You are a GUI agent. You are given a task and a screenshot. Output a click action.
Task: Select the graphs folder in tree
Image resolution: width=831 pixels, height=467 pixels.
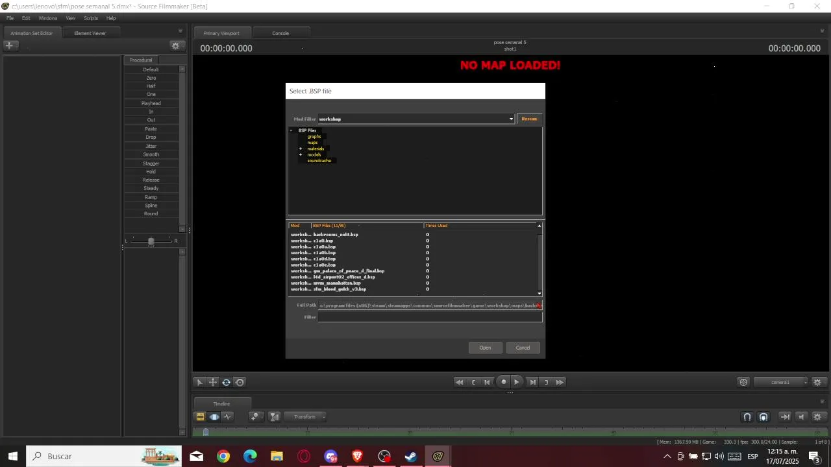click(314, 137)
